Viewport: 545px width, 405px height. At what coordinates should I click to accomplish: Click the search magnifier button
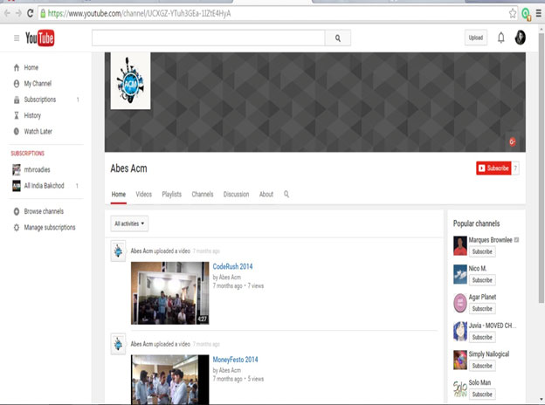tap(337, 38)
